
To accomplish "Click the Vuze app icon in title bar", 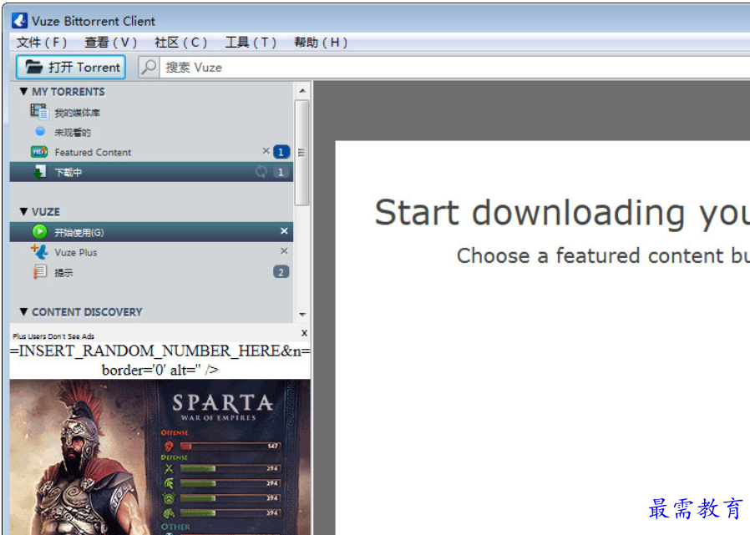I will (x=19, y=21).
